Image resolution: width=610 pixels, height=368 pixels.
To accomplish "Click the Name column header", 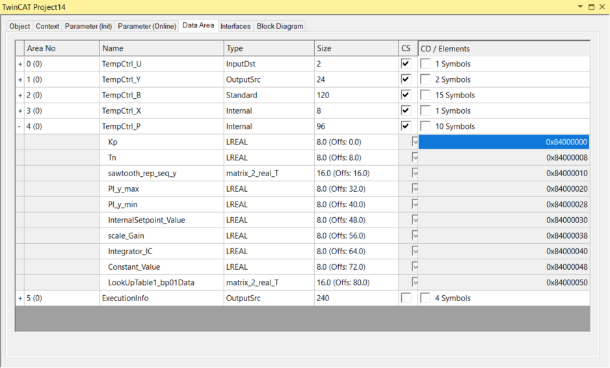I will [162, 48].
